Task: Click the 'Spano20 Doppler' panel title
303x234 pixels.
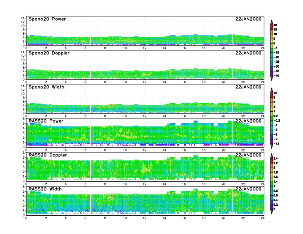Action: point(49,53)
